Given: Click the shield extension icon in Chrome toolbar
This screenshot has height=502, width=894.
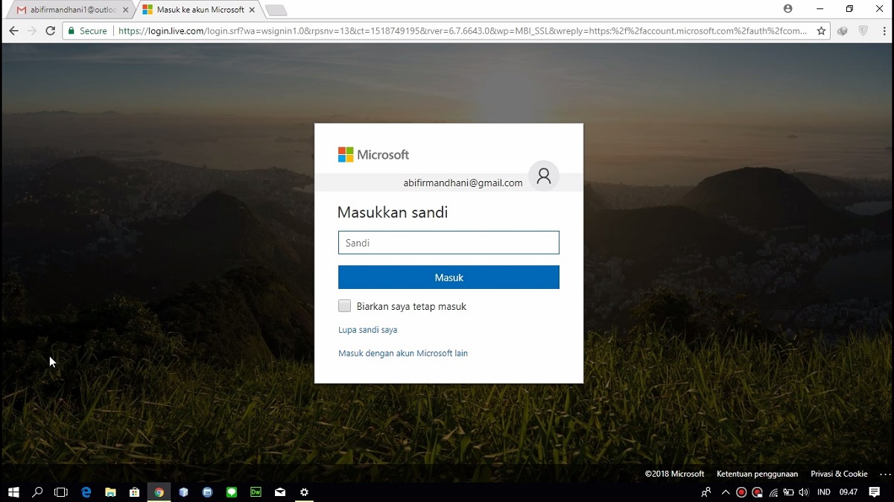Looking at the screenshot, I should pyautogui.click(x=863, y=31).
